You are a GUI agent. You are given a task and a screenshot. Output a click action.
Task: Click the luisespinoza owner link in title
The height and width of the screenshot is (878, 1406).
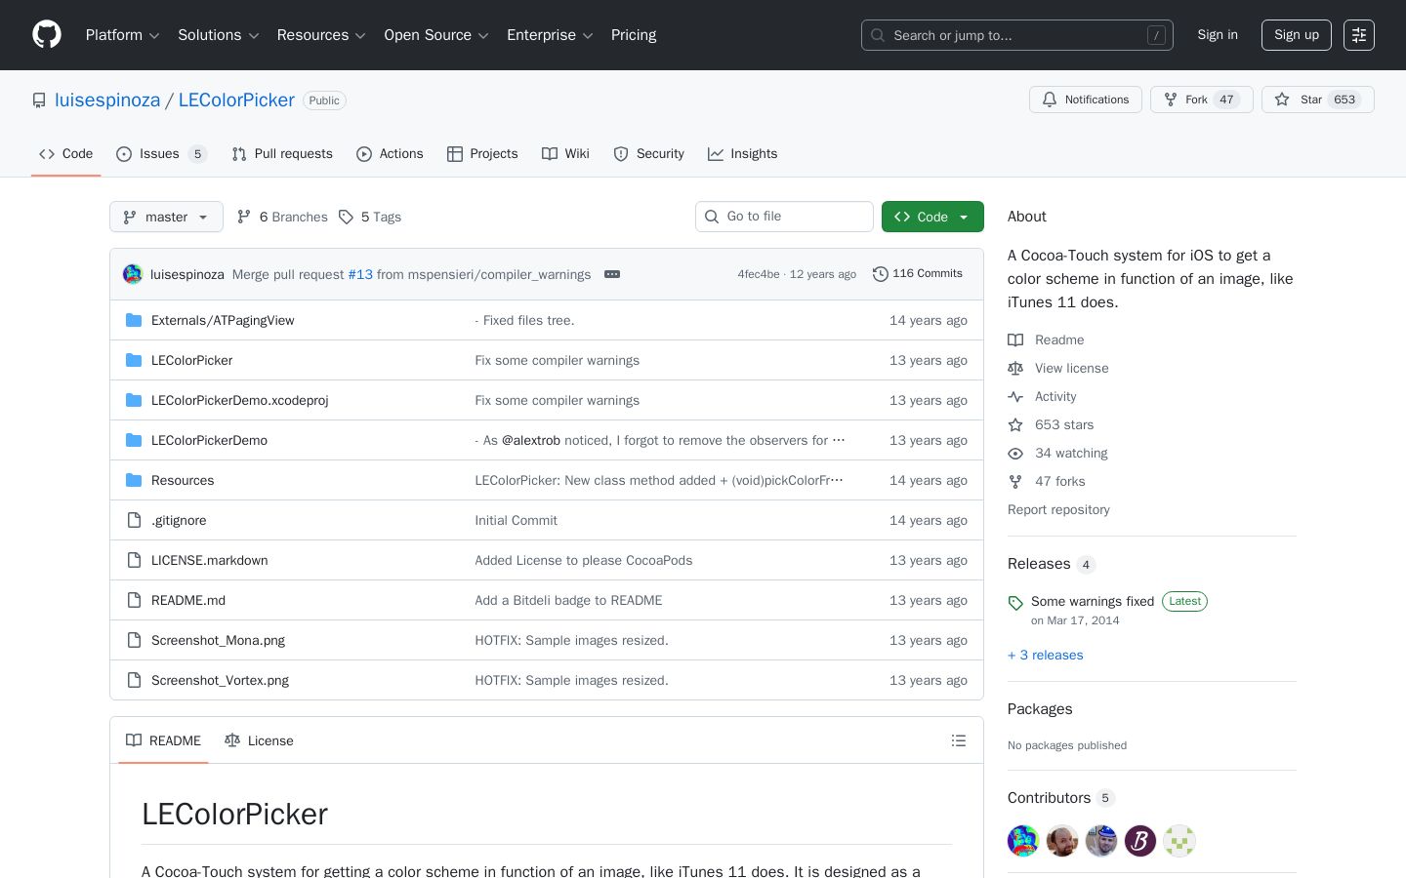pyautogui.click(x=107, y=100)
